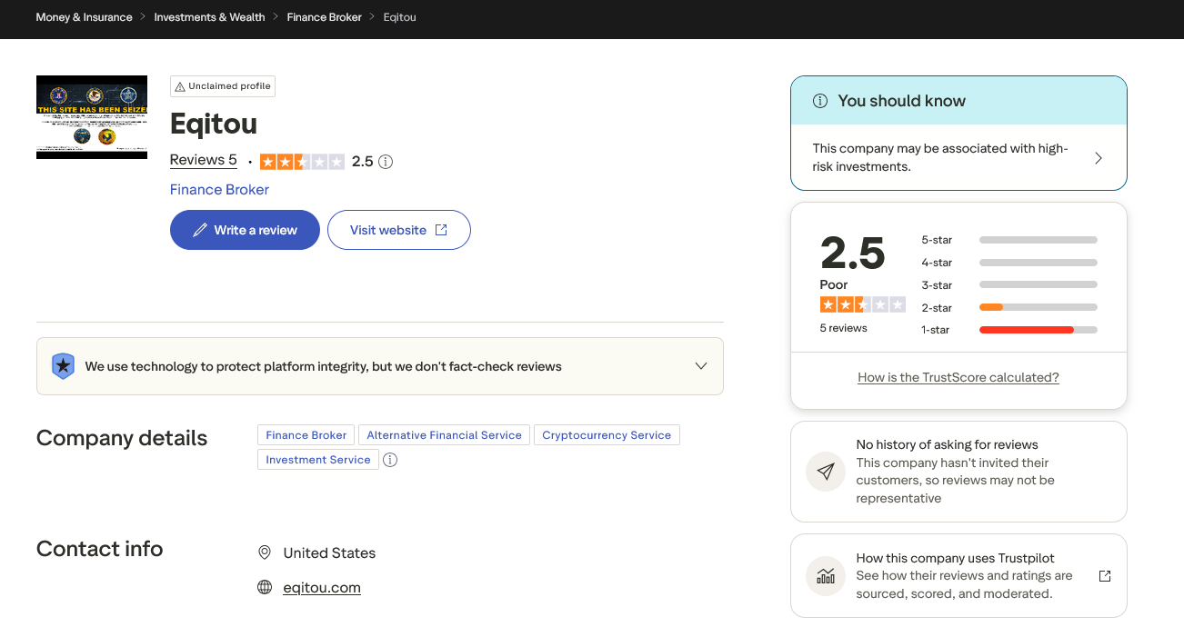1184x627 pixels.
Task: Click the Write a review button
Action: 245,230
